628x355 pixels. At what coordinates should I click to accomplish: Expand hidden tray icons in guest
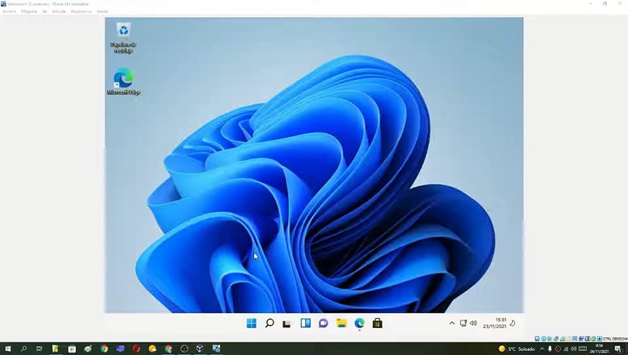tap(452, 323)
